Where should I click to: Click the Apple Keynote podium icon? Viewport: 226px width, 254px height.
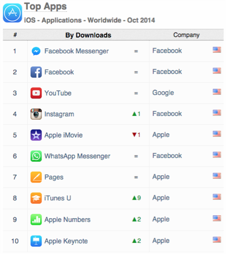point(36,241)
